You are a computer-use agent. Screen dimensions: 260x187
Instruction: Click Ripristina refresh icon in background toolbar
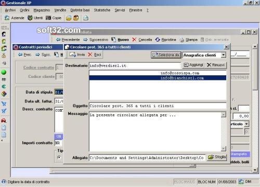tap(158, 39)
